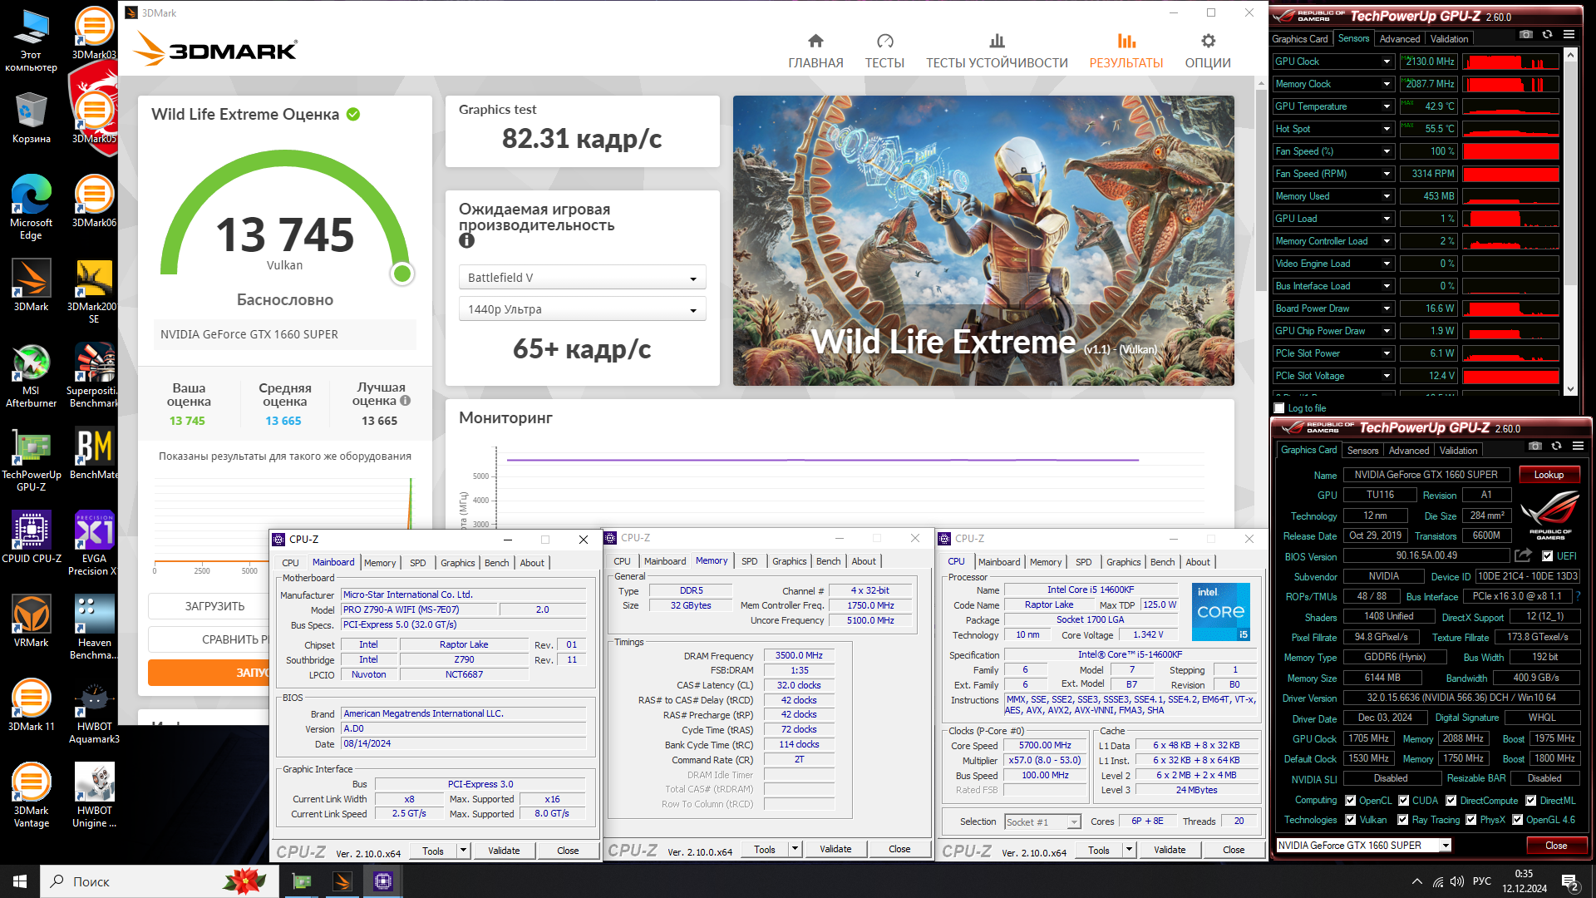Open the MSI Afterburner desktop icon
The width and height of the screenshot is (1596, 898).
pyautogui.click(x=32, y=376)
